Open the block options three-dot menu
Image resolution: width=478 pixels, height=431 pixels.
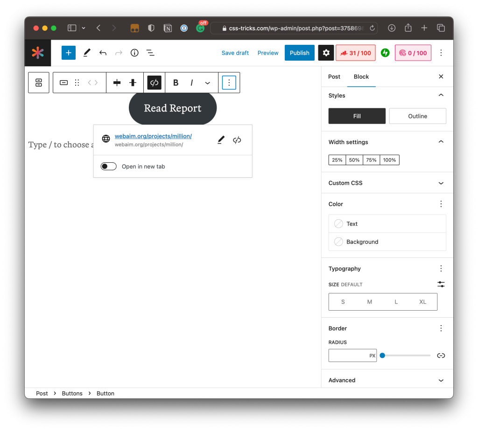pyautogui.click(x=229, y=83)
